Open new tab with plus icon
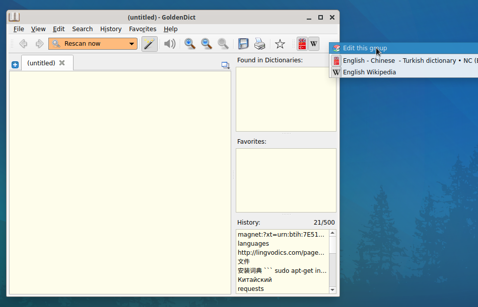The width and height of the screenshot is (478, 307). [x=15, y=64]
